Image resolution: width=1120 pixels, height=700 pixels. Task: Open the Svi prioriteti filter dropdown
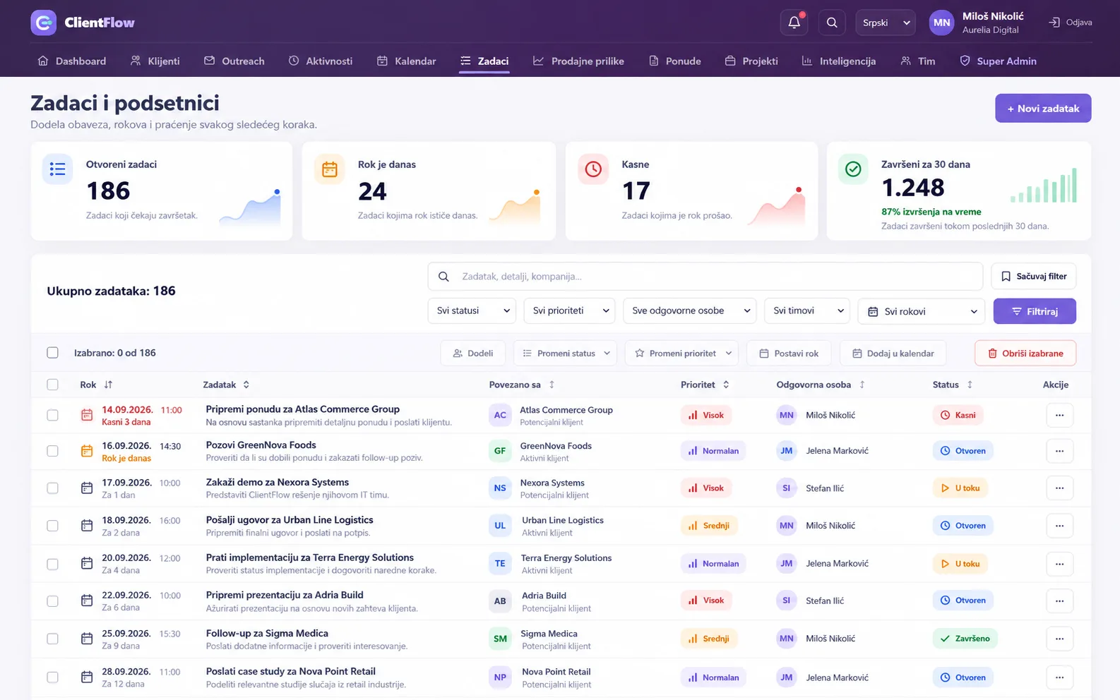(x=569, y=310)
